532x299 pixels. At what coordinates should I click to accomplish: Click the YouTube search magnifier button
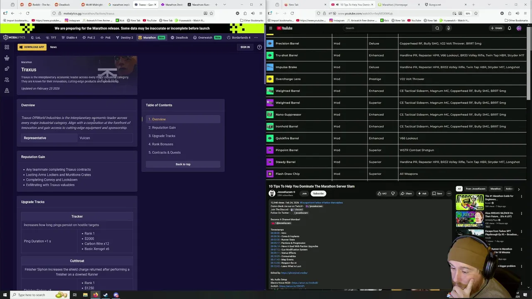437,28
